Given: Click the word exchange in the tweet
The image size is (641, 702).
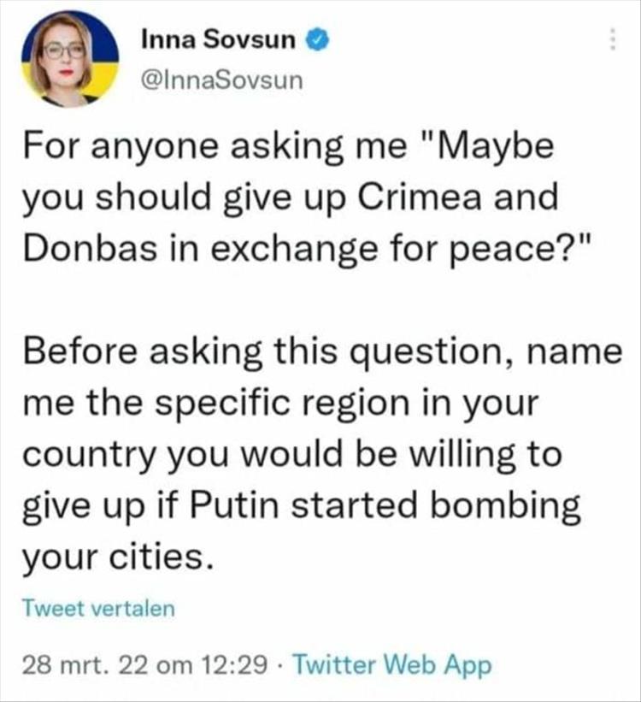Looking at the screenshot, I should [x=295, y=250].
